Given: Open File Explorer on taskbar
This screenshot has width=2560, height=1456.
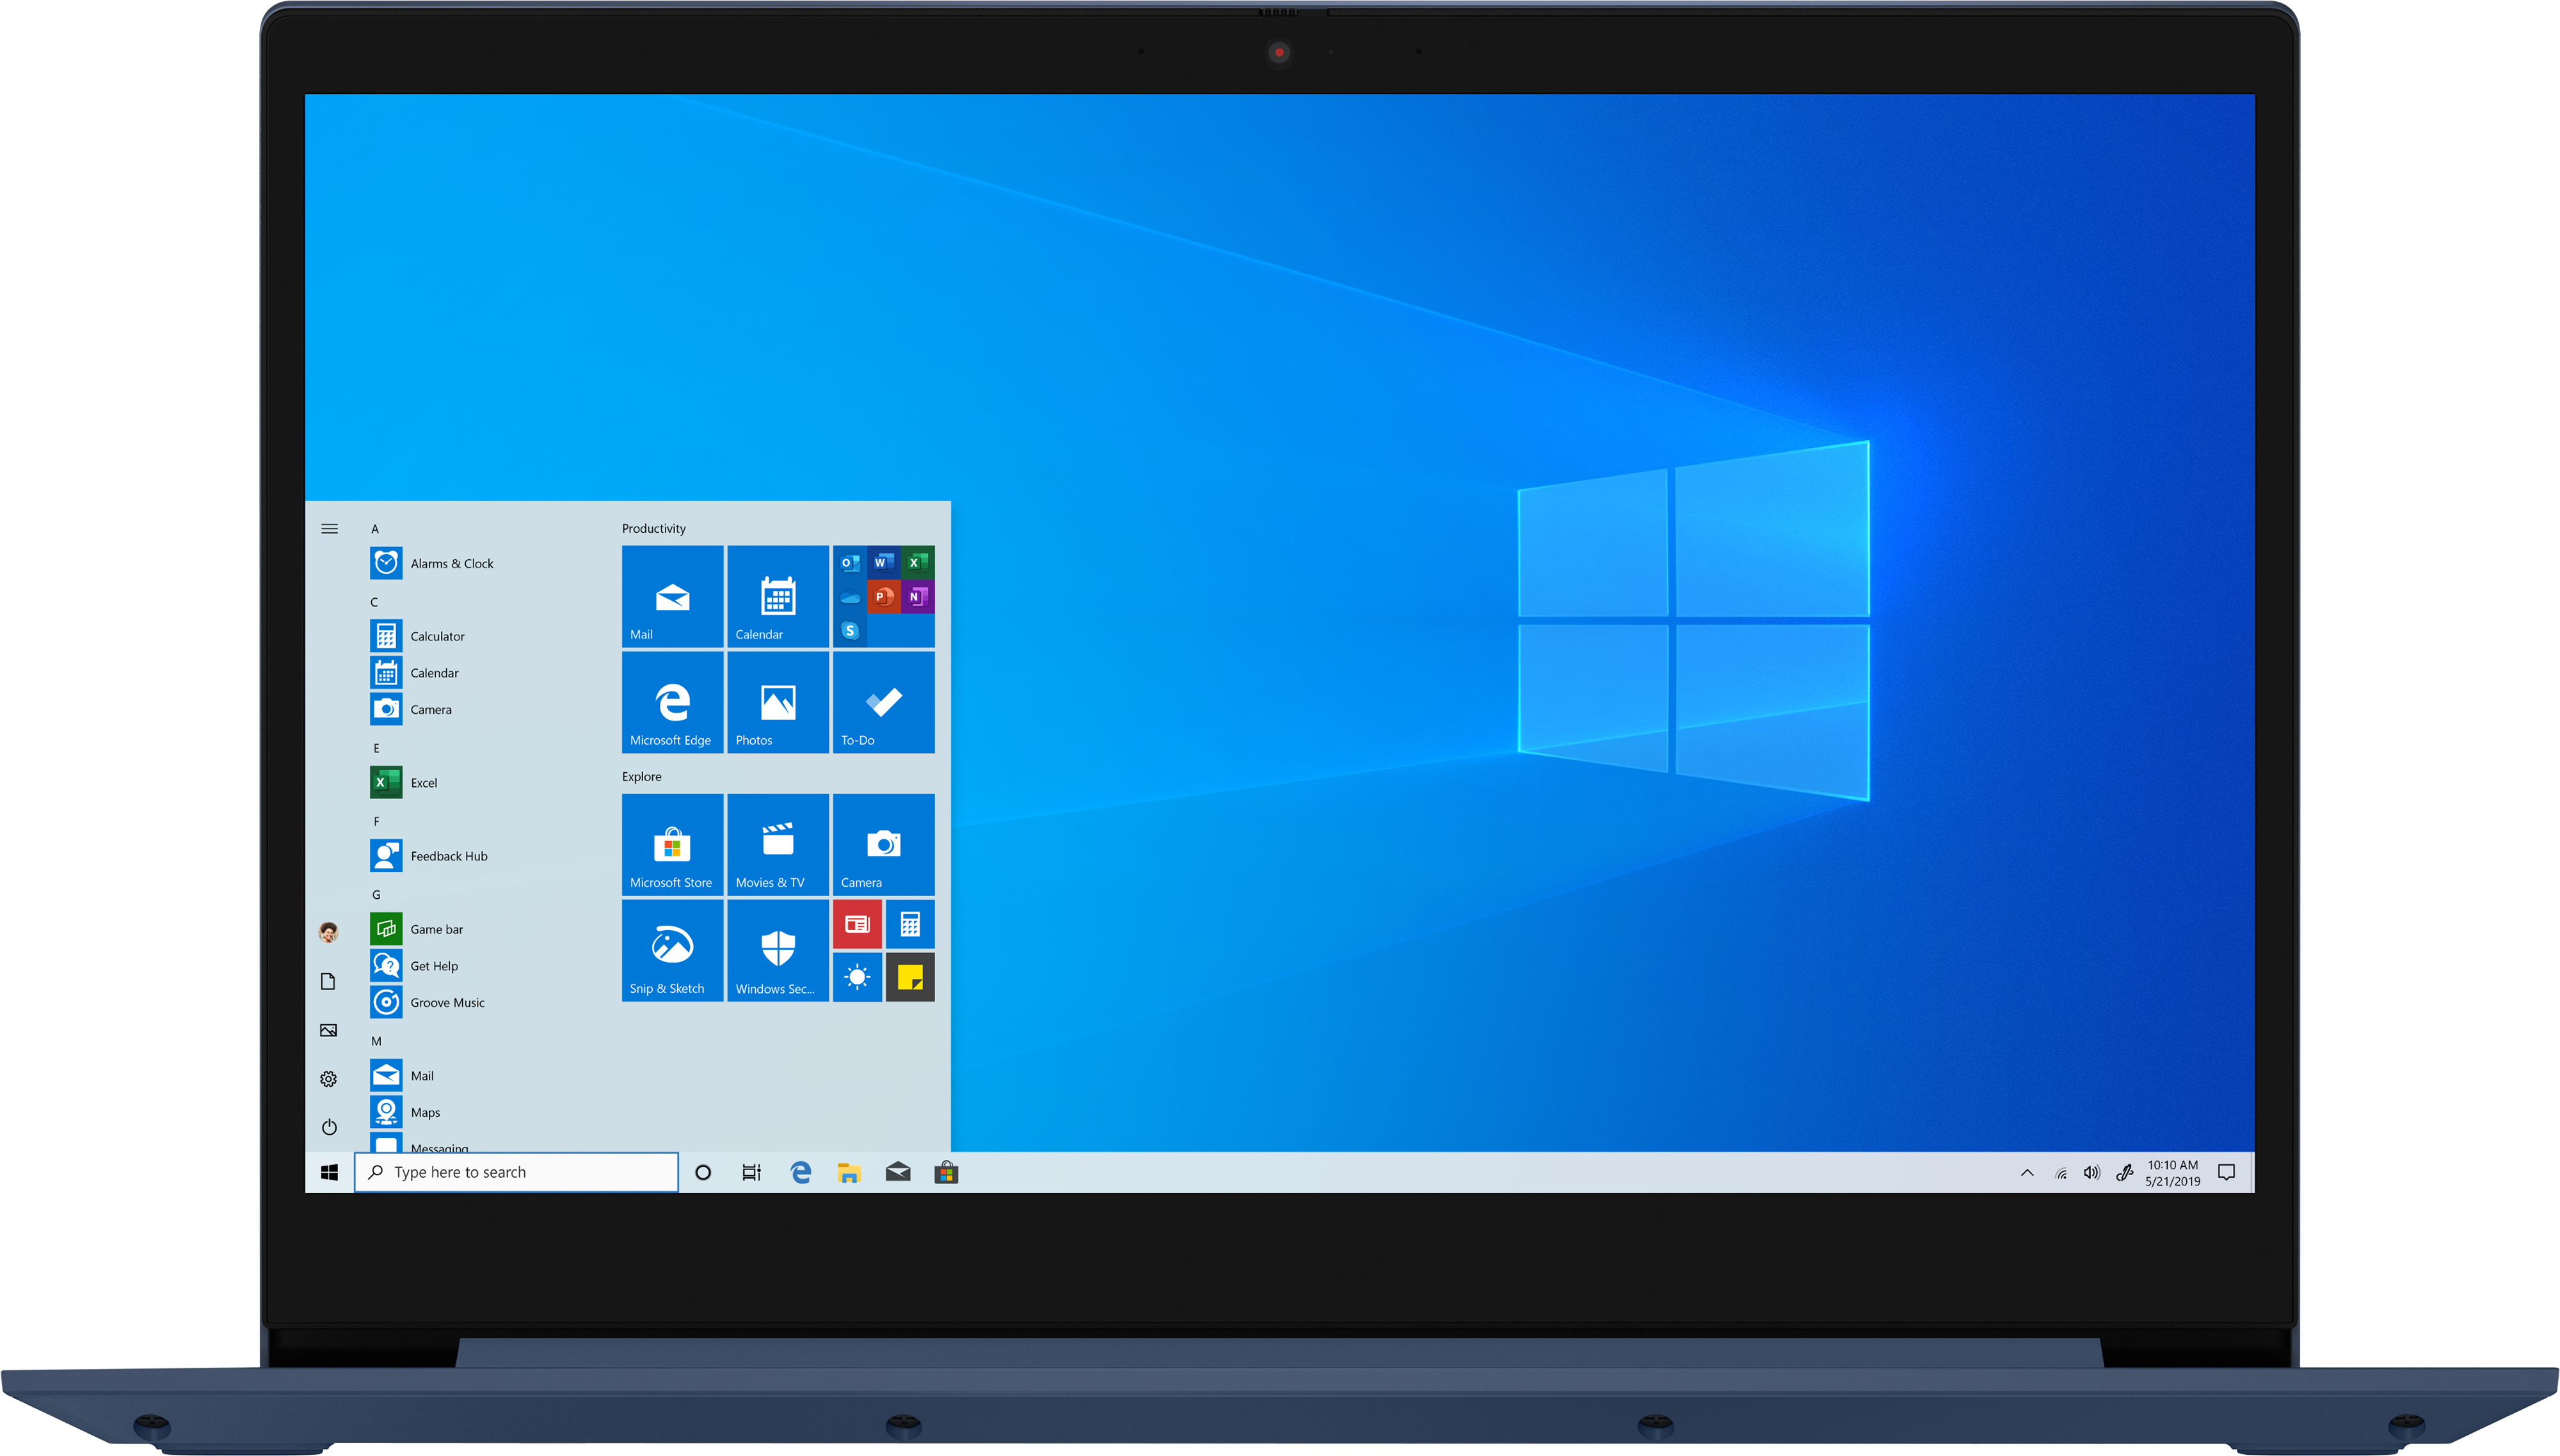Looking at the screenshot, I should pos(849,1172).
